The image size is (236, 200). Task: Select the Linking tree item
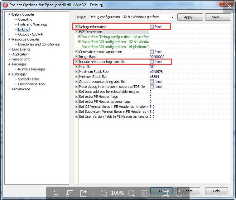pos(23,29)
